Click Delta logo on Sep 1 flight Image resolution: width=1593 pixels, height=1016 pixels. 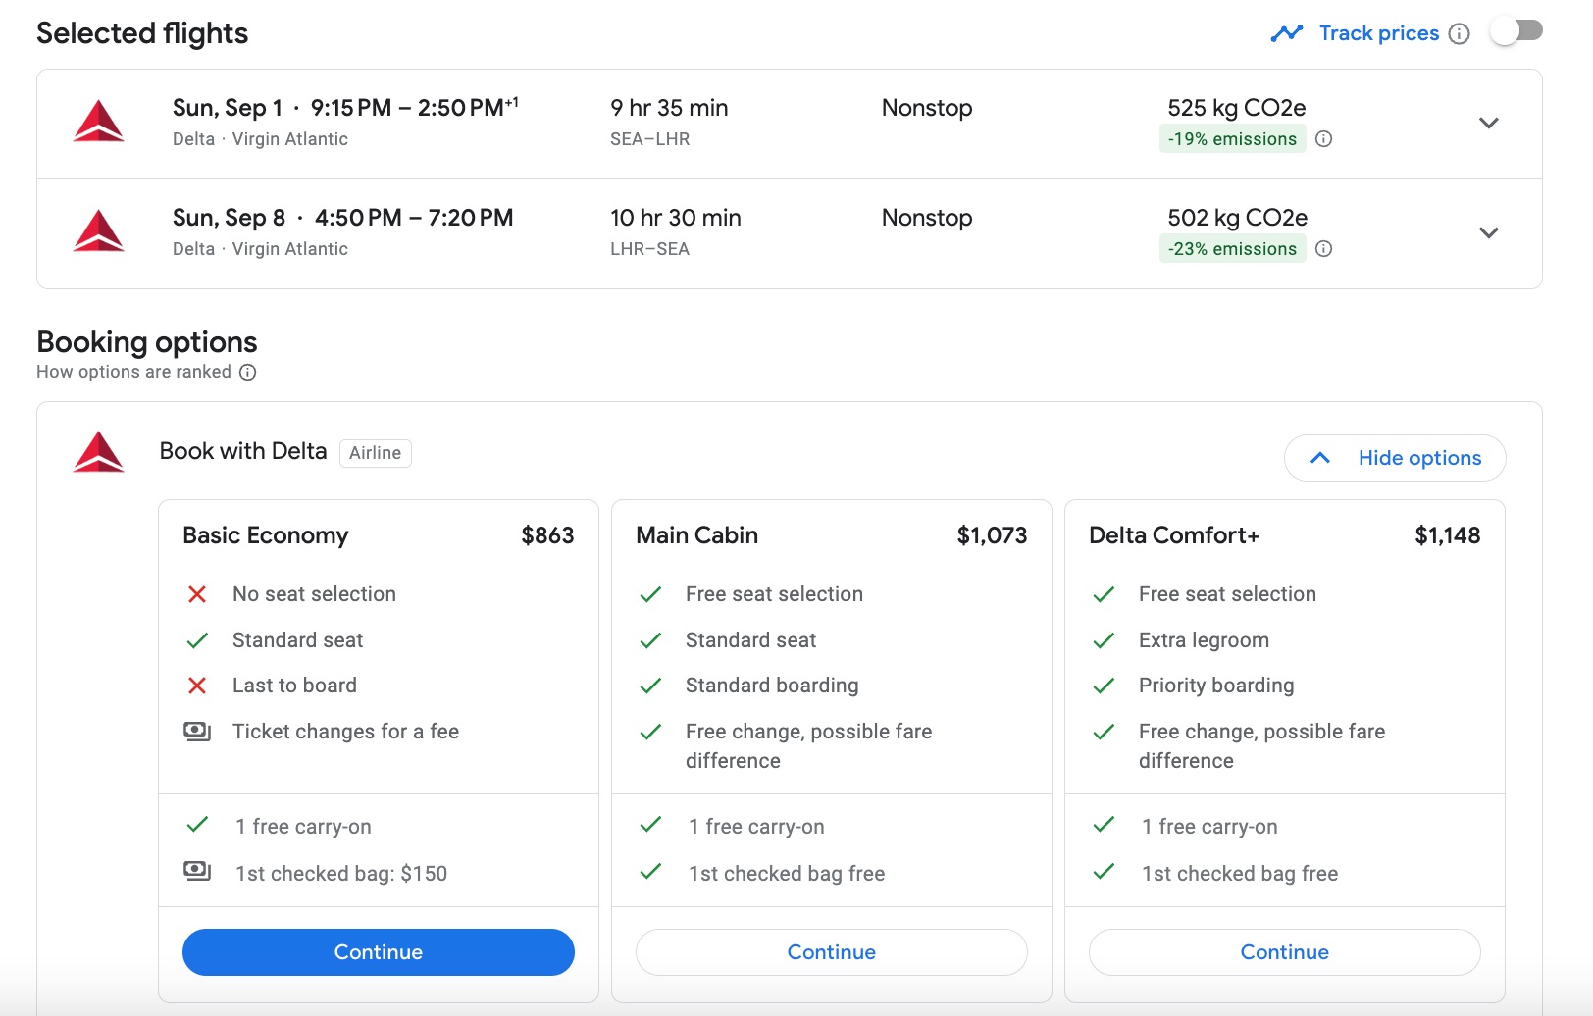coord(99,123)
